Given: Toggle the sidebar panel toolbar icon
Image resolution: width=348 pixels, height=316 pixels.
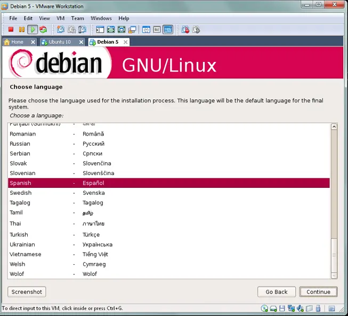Looking at the screenshot, I should pyautogui.click(x=100, y=29).
